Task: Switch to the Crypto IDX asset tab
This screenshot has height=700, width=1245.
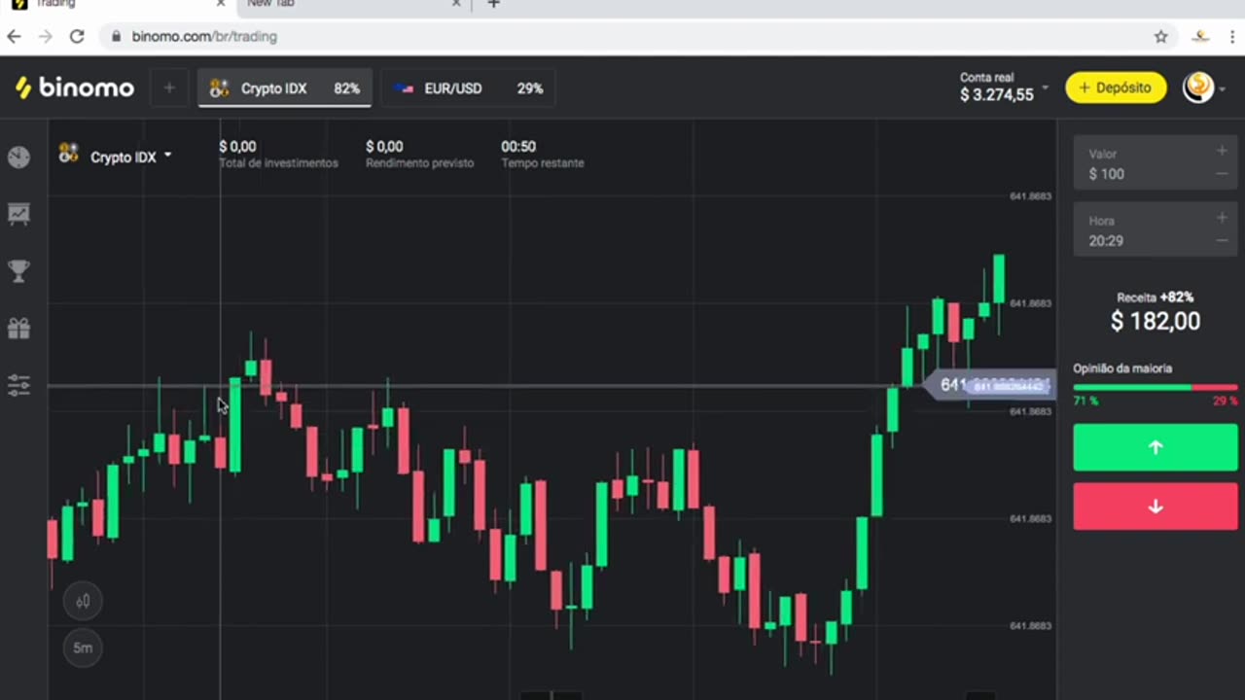Action: point(284,88)
